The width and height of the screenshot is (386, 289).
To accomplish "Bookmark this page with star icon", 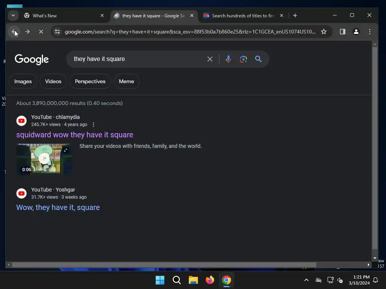I will [324, 32].
